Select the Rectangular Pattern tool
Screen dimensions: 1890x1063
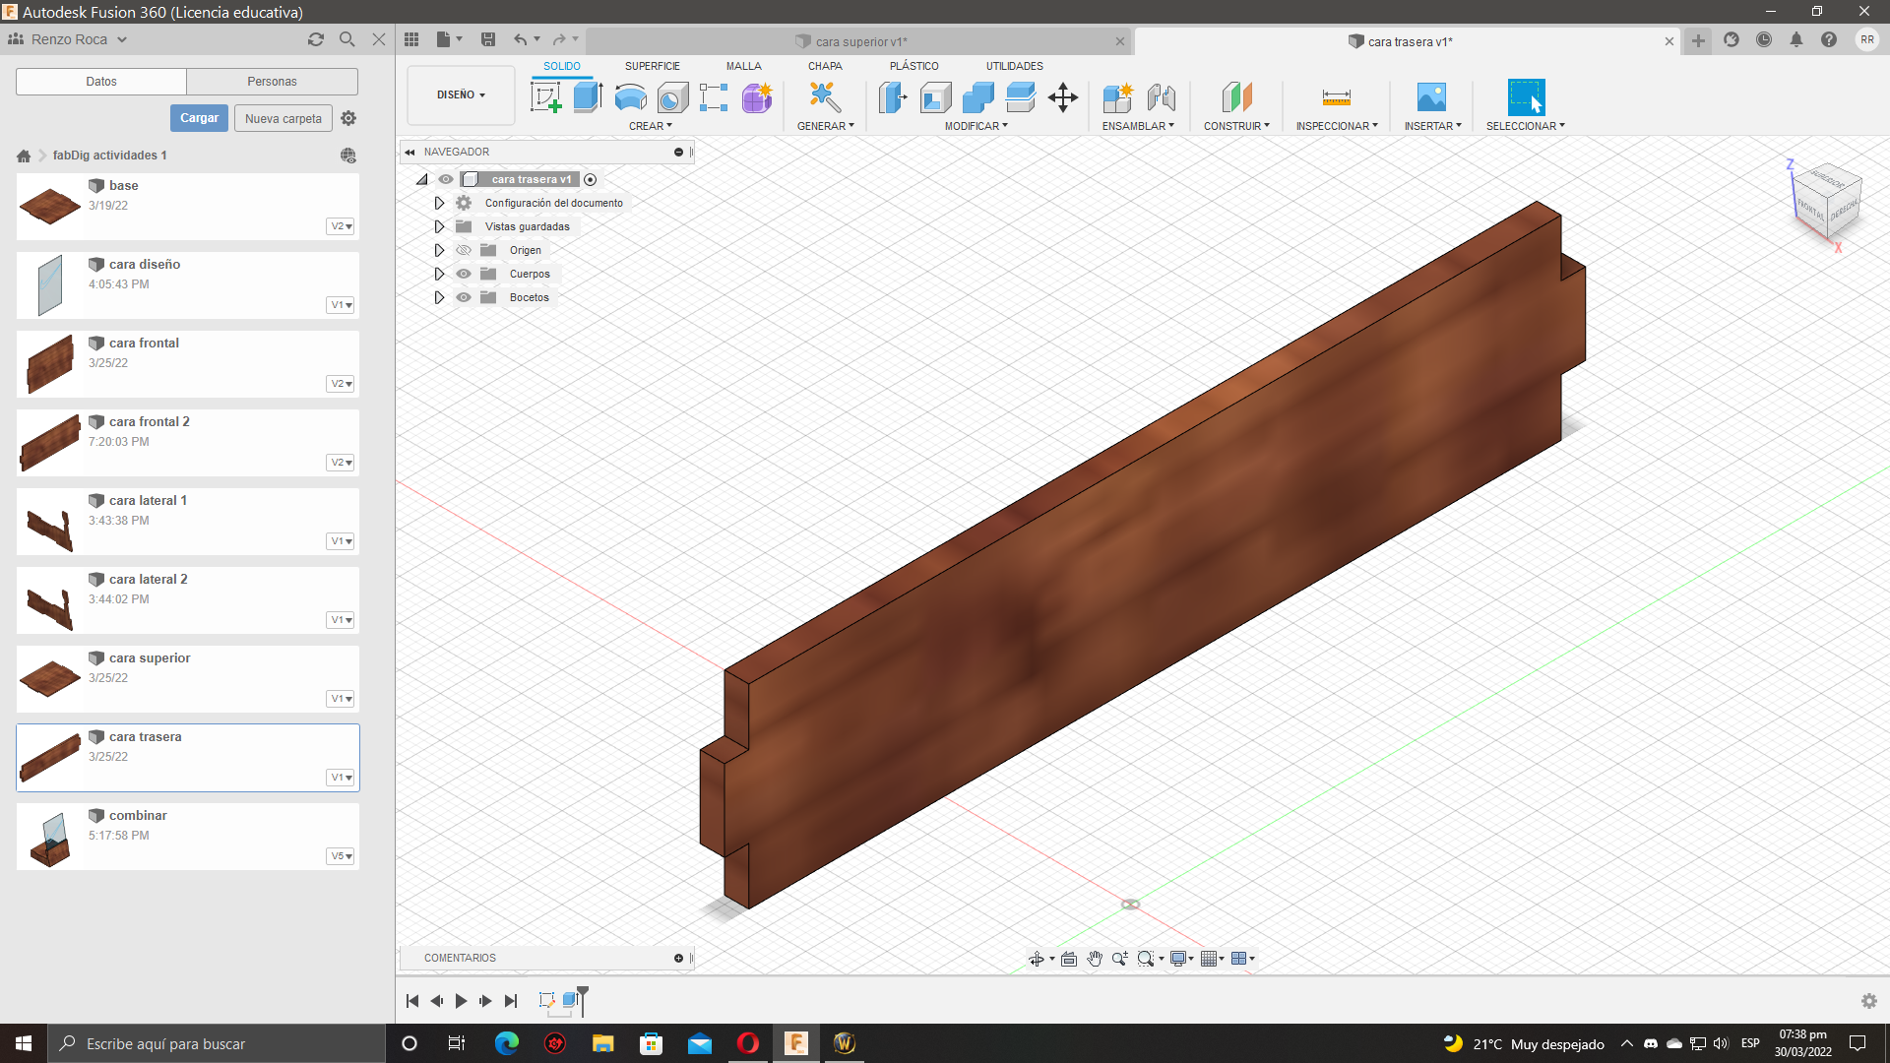(714, 97)
